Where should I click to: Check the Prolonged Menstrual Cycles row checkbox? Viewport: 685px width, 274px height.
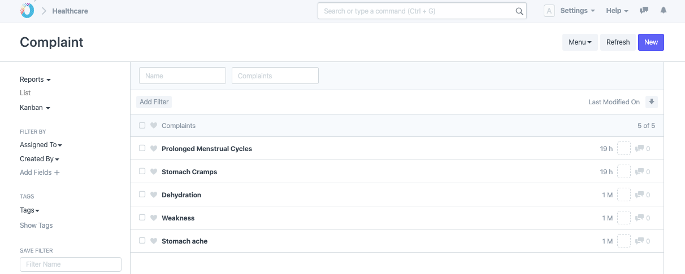[x=142, y=149]
